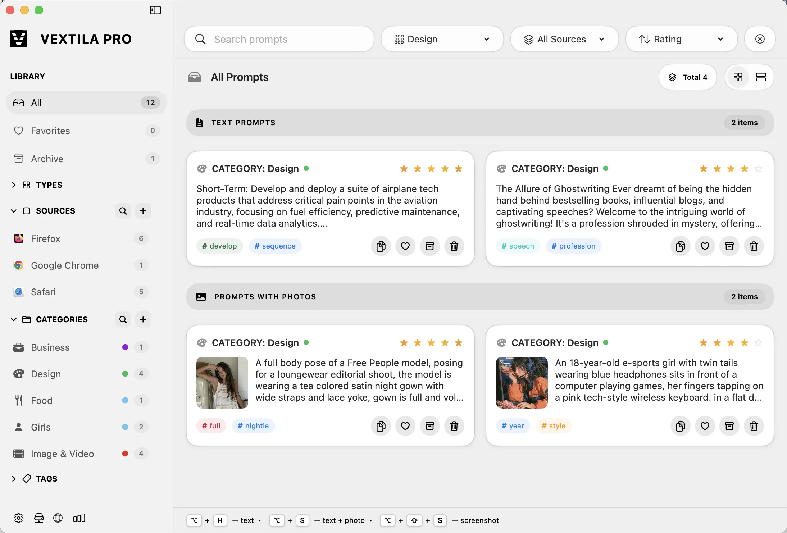Favorite the Free People model prompt
Viewport: 787px width, 533px height.
click(x=405, y=426)
